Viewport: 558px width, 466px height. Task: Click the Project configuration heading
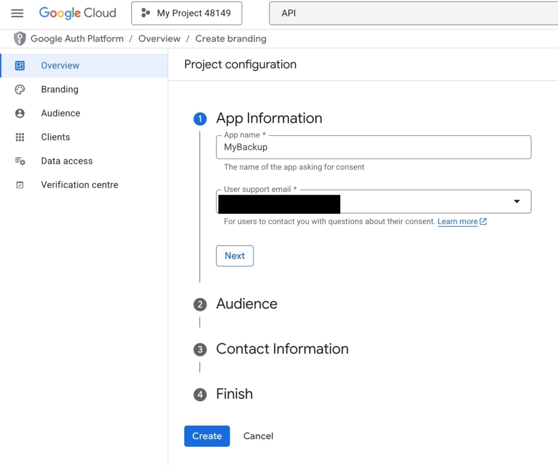pos(240,64)
